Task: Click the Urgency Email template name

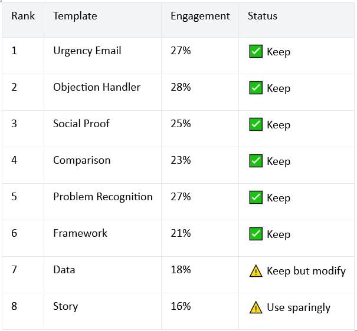Action: coord(87,51)
